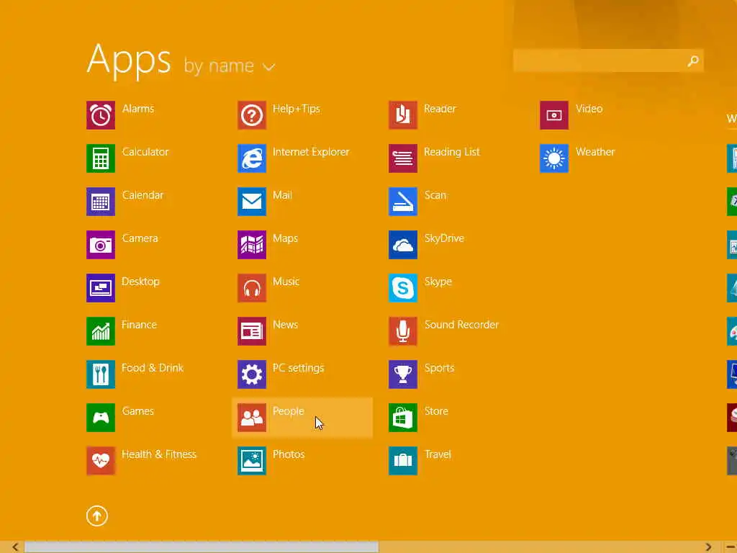Screen dimensions: 737x553
Task: Open the Sound Recorder microphone icon
Action: (403, 331)
